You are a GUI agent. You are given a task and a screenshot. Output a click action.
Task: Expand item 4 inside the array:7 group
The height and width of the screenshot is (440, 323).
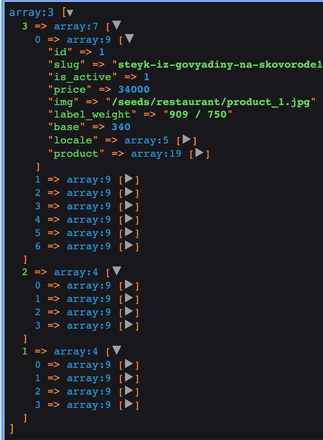129,219
